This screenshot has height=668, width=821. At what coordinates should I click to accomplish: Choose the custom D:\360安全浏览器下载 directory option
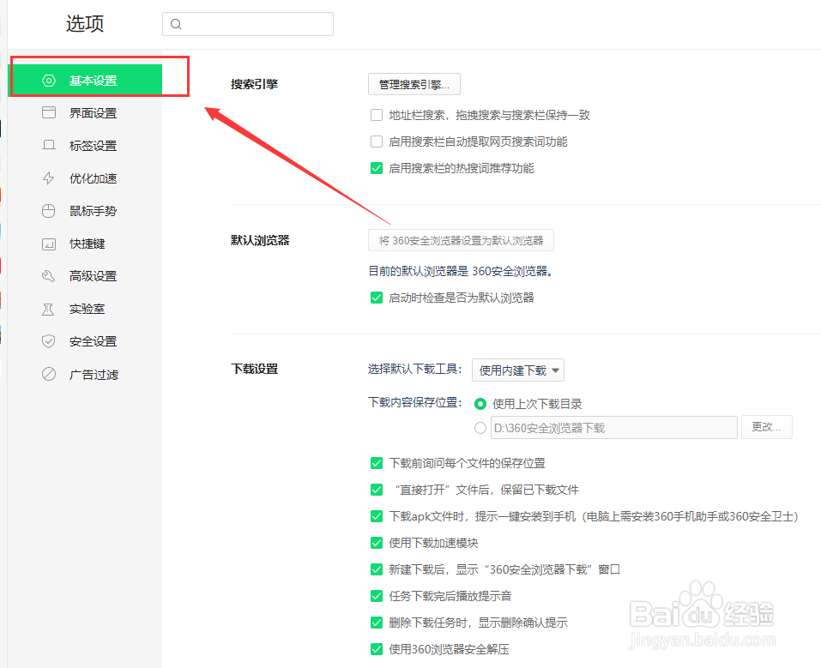tap(480, 427)
